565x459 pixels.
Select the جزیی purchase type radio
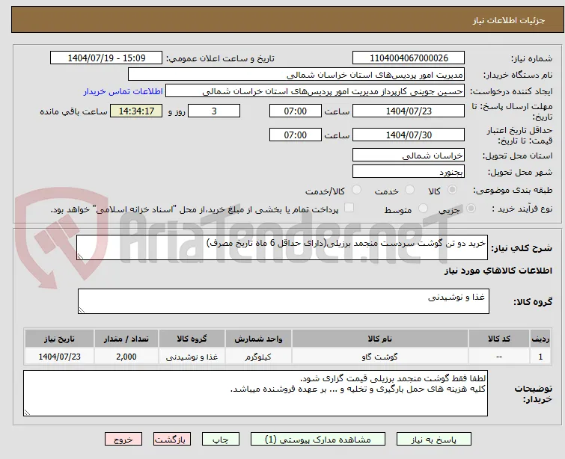tap(471, 209)
